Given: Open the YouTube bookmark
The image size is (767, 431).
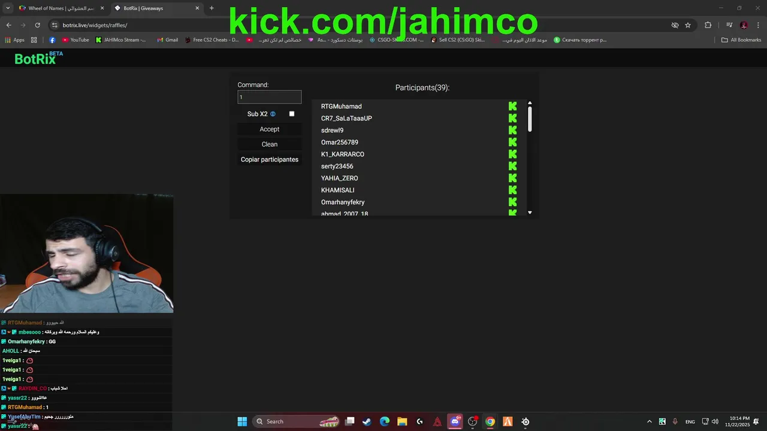Looking at the screenshot, I should pos(76,40).
